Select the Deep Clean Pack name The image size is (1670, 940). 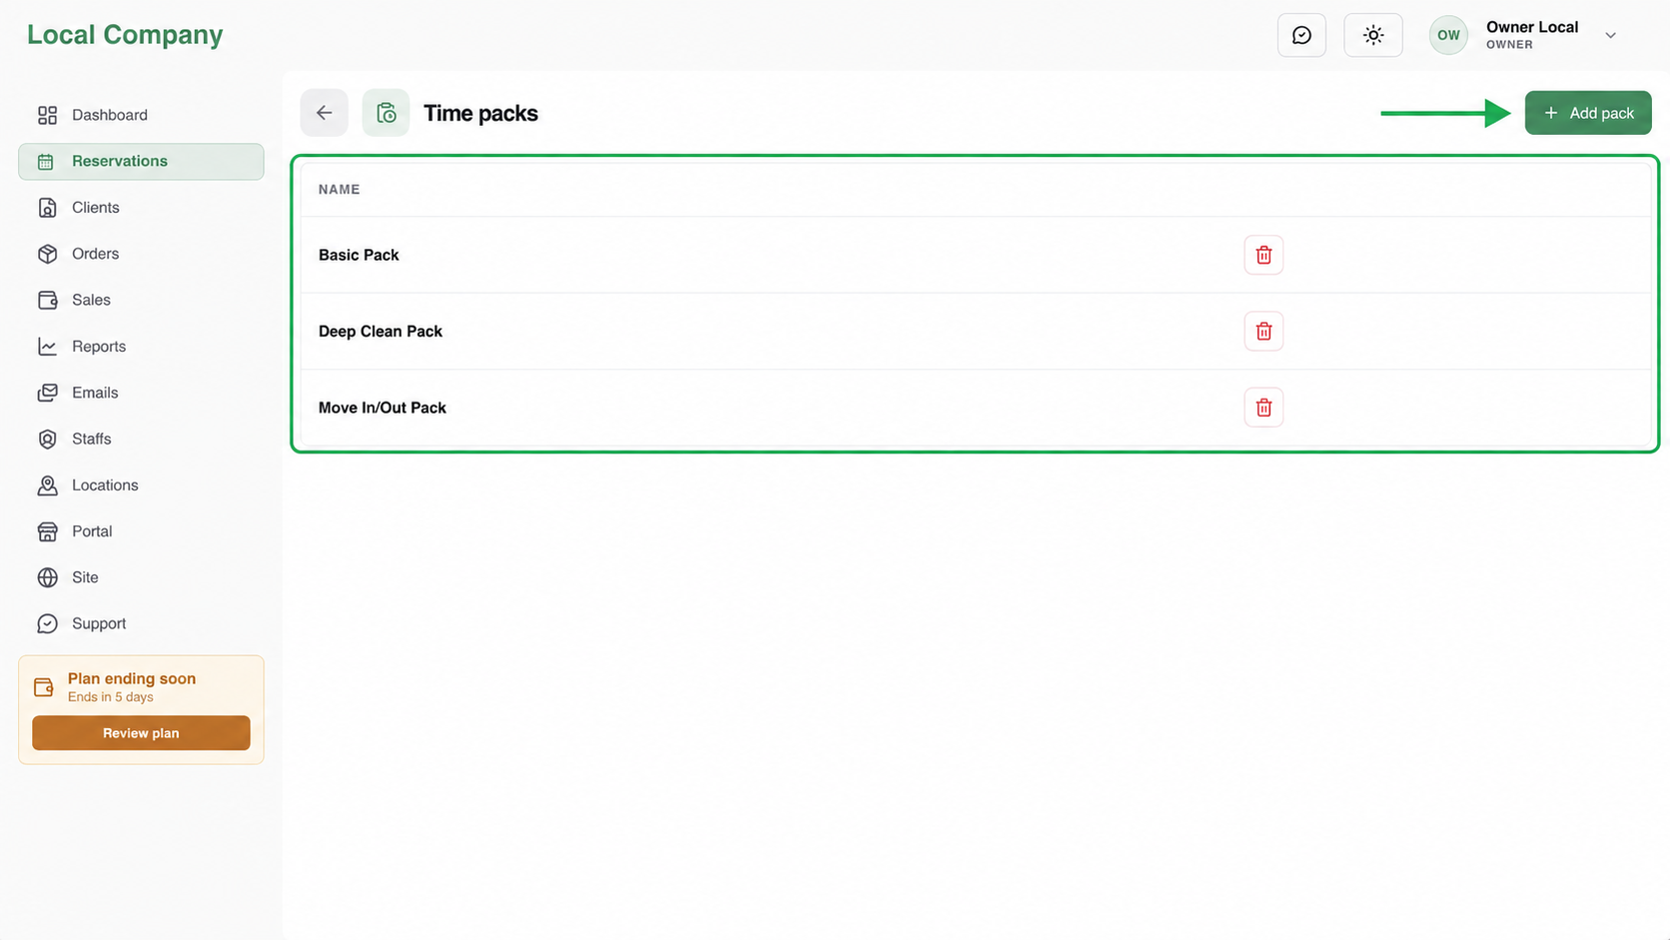click(x=381, y=331)
